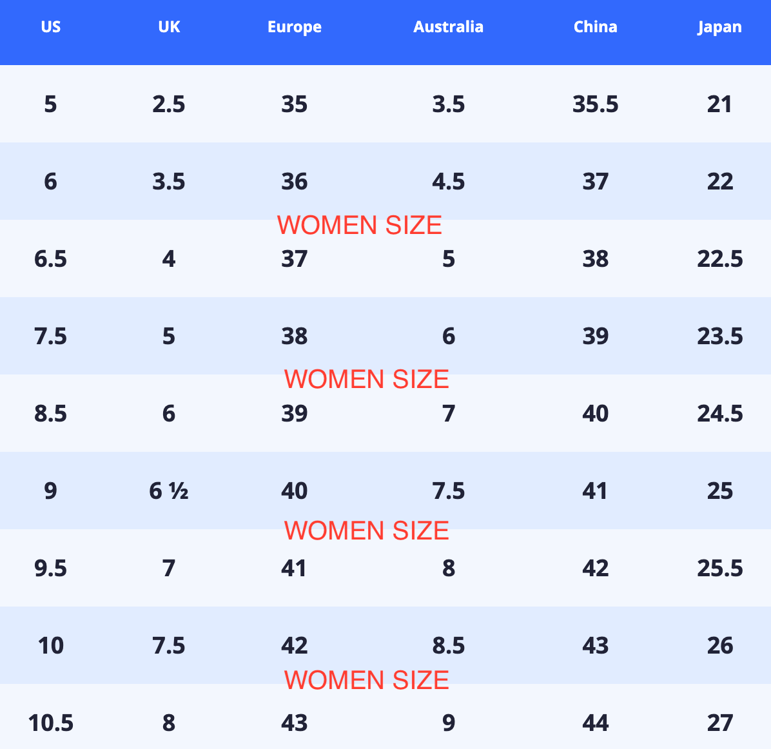Click the Europe size 38 cell
The image size is (771, 749).
click(x=294, y=336)
